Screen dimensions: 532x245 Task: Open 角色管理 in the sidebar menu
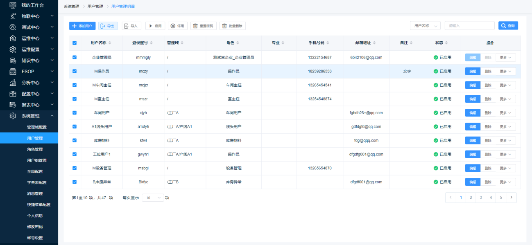click(35, 149)
